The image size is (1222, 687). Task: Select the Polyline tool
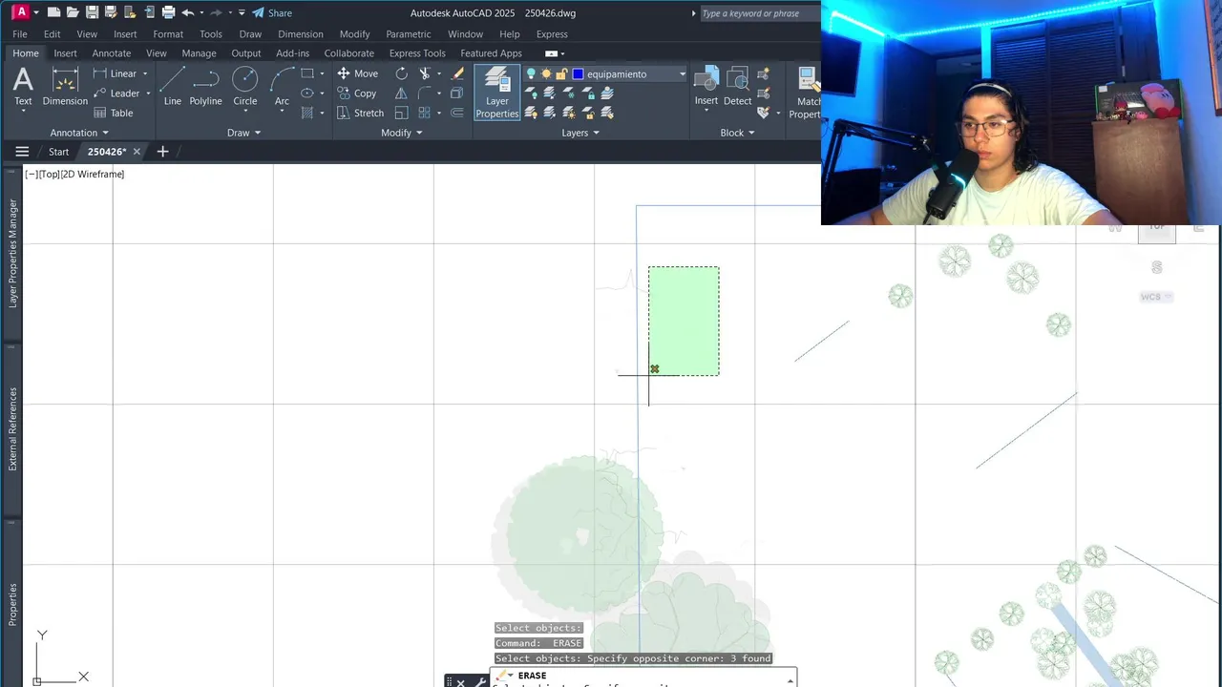click(x=205, y=86)
